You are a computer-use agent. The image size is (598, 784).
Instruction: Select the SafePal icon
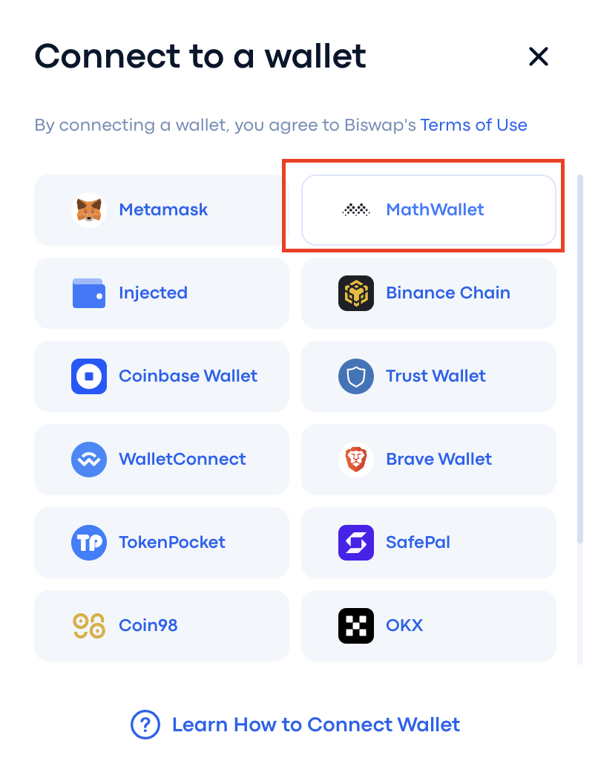click(x=356, y=543)
